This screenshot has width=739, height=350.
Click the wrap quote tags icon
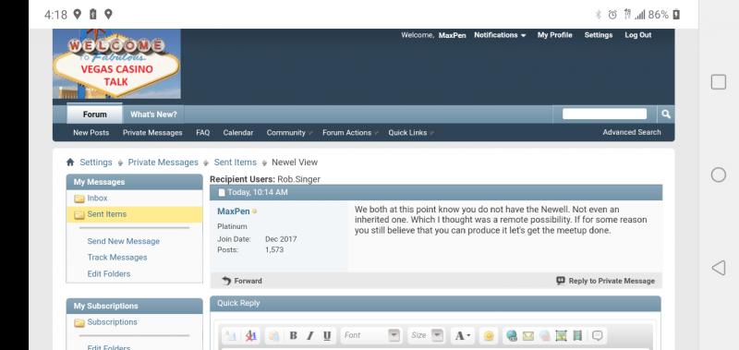(x=597, y=335)
